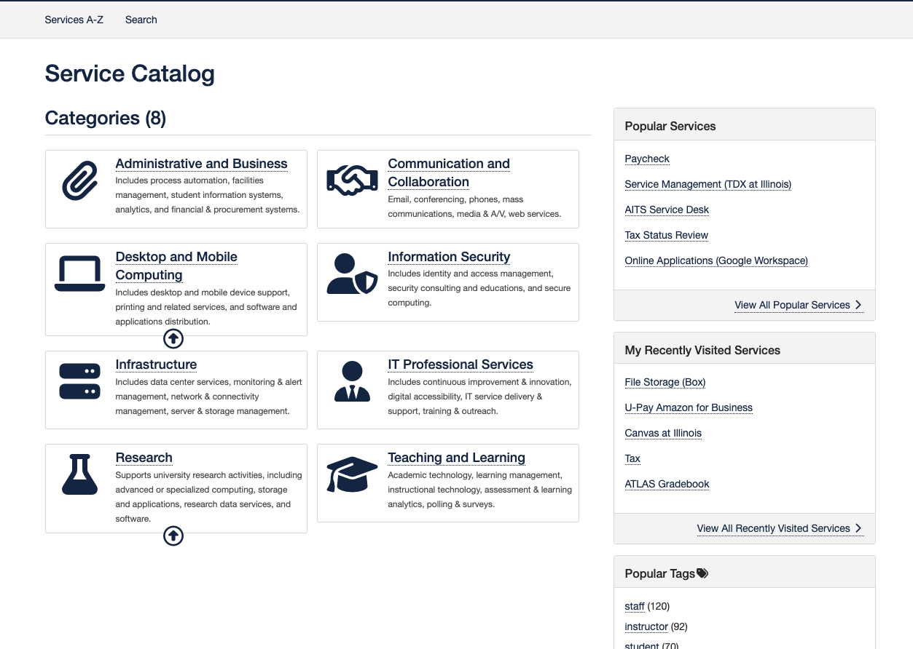Click the laptop Desktop and Mobile Computing icon
The height and width of the screenshot is (649, 913).
pos(79,274)
